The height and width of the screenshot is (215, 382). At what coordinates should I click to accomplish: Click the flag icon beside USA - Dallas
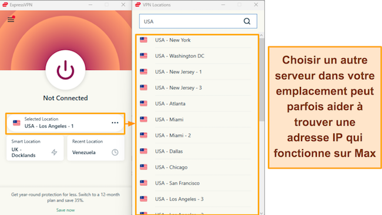coord(143,151)
